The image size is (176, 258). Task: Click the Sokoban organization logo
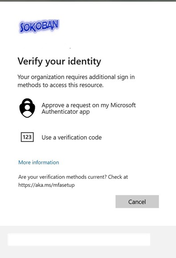click(x=39, y=26)
